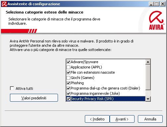
Task: Select the Applicazione (APPL) row text
Action: (x=86, y=67)
